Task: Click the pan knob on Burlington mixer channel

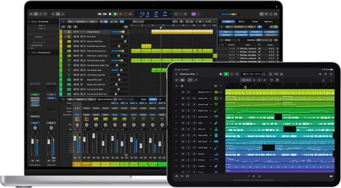Action: (x=87, y=125)
